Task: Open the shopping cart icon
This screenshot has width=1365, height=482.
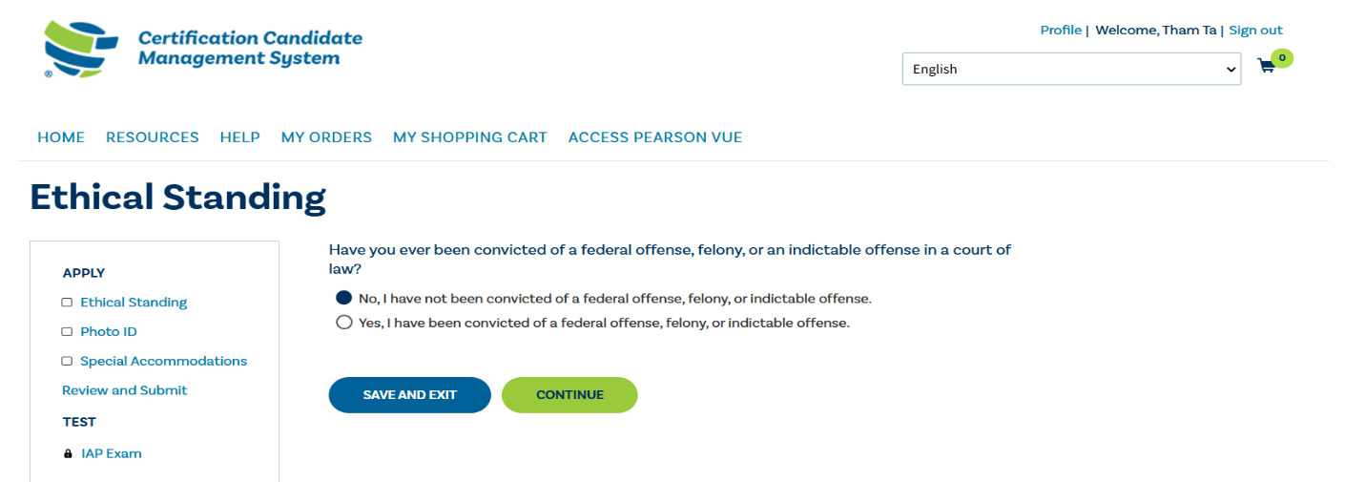Action: [1266, 67]
